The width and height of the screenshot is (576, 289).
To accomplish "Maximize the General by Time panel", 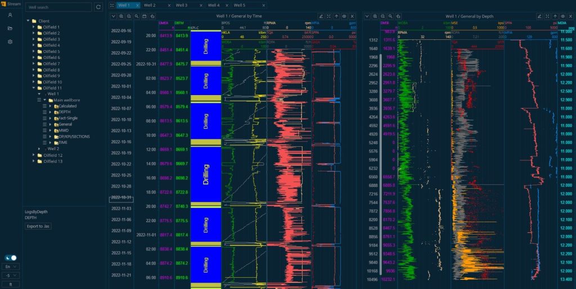I will click(x=328, y=16).
